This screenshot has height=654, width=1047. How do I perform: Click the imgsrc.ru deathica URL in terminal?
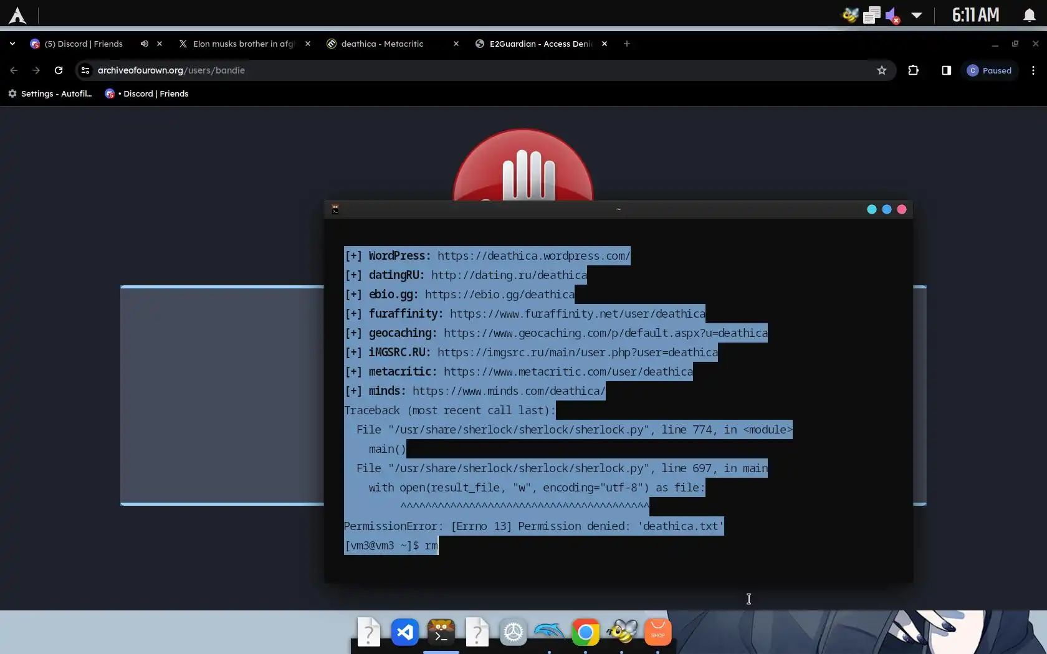pyautogui.click(x=577, y=353)
